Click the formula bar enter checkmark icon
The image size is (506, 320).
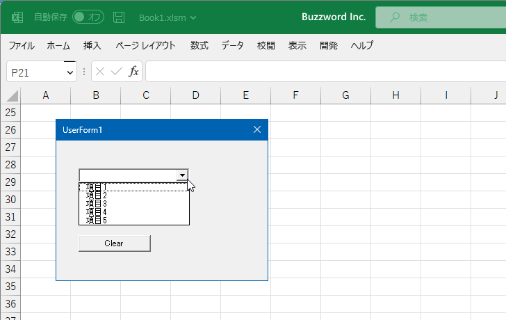[x=117, y=72]
